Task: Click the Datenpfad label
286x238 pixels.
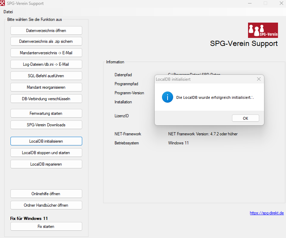Action: click(x=123, y=75)
